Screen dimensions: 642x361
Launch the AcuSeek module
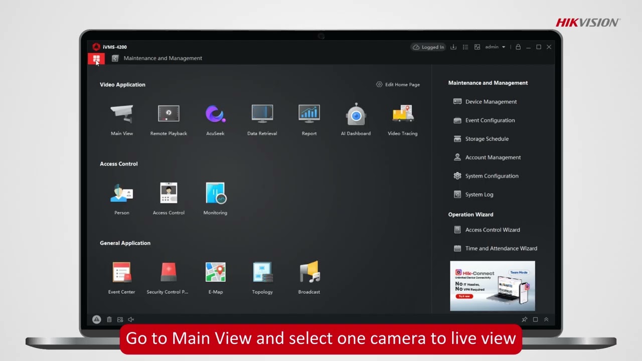point(215,119)
